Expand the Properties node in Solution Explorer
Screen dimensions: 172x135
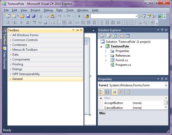106,51
